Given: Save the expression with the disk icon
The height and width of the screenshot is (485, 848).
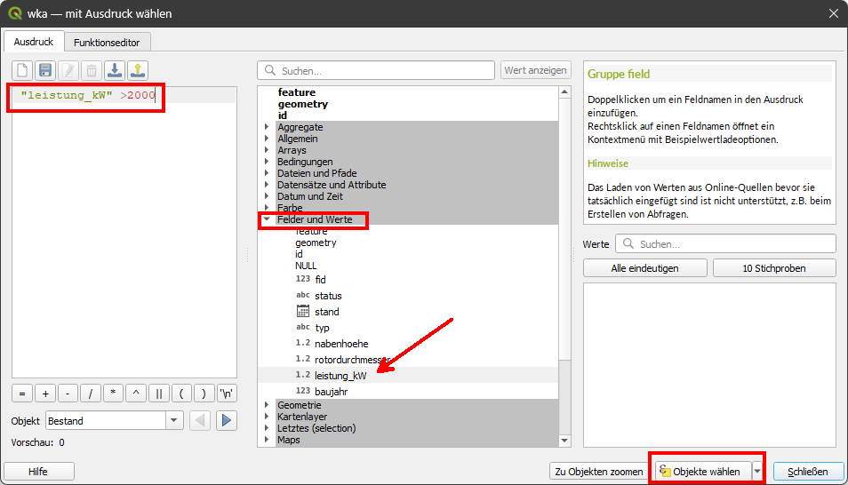Looking at the screenshot, I should [45, 70].
